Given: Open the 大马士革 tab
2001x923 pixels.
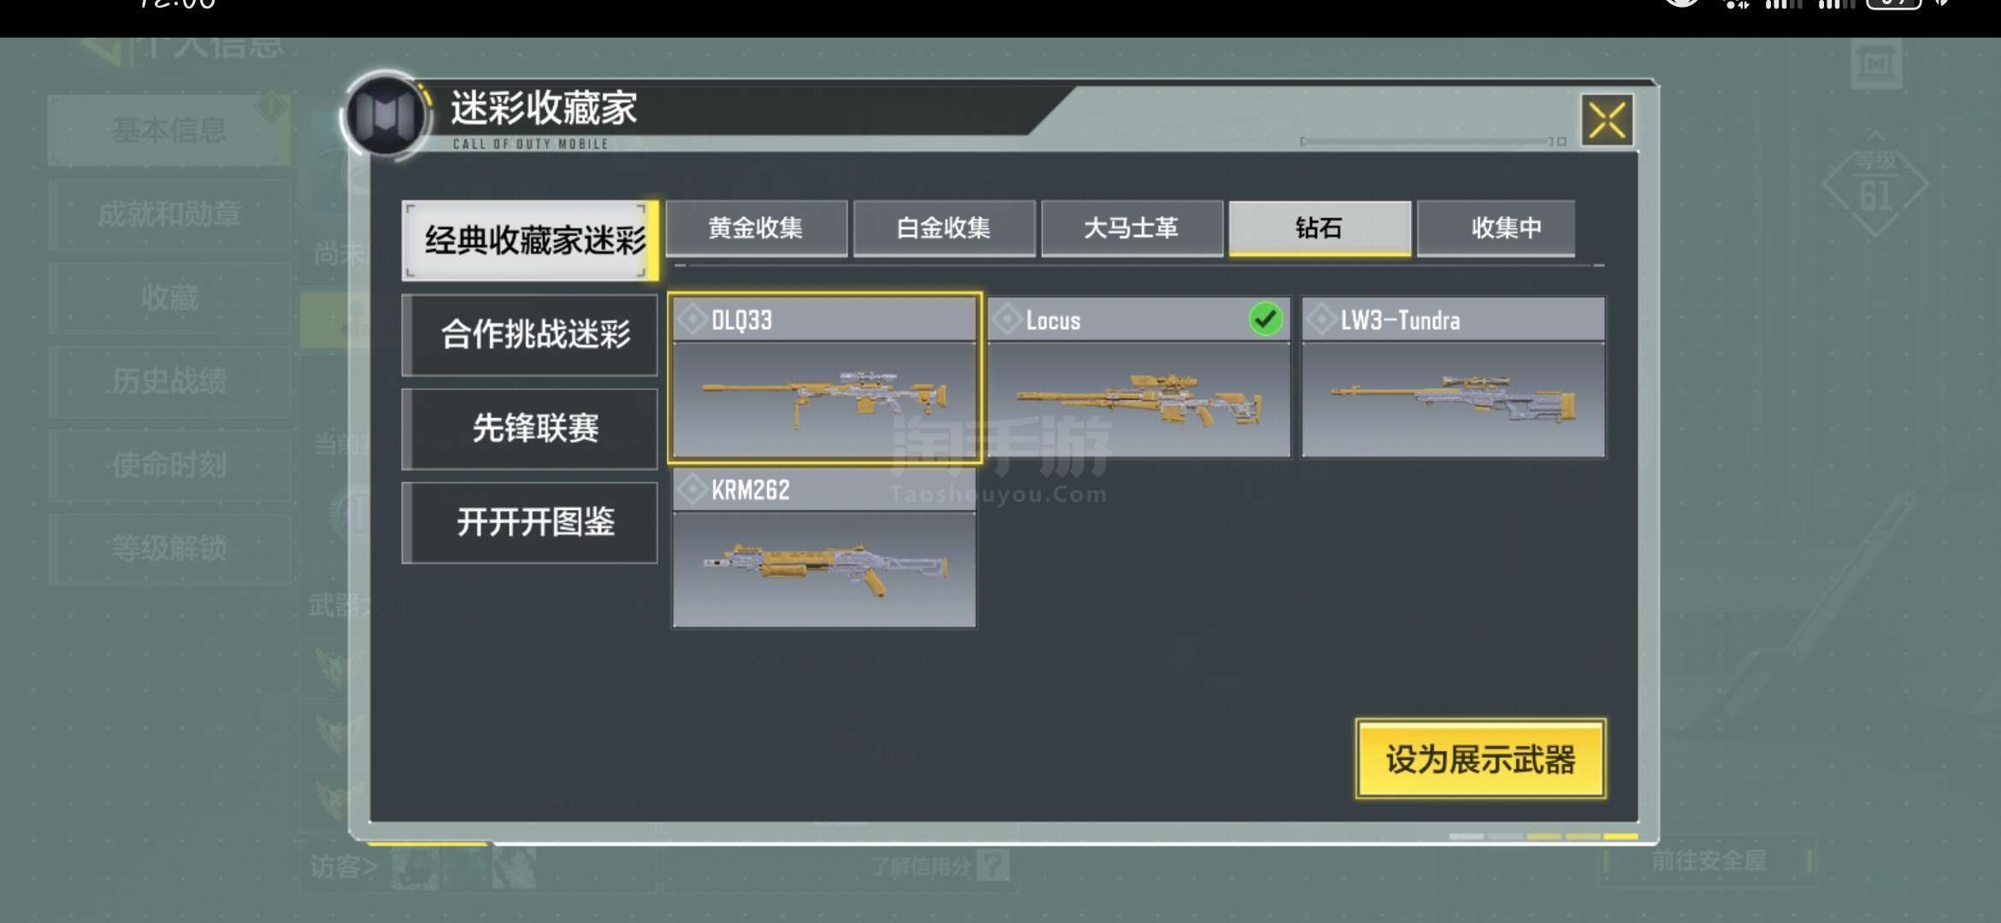Looking at the screenshot, I should pos(1131,228).
